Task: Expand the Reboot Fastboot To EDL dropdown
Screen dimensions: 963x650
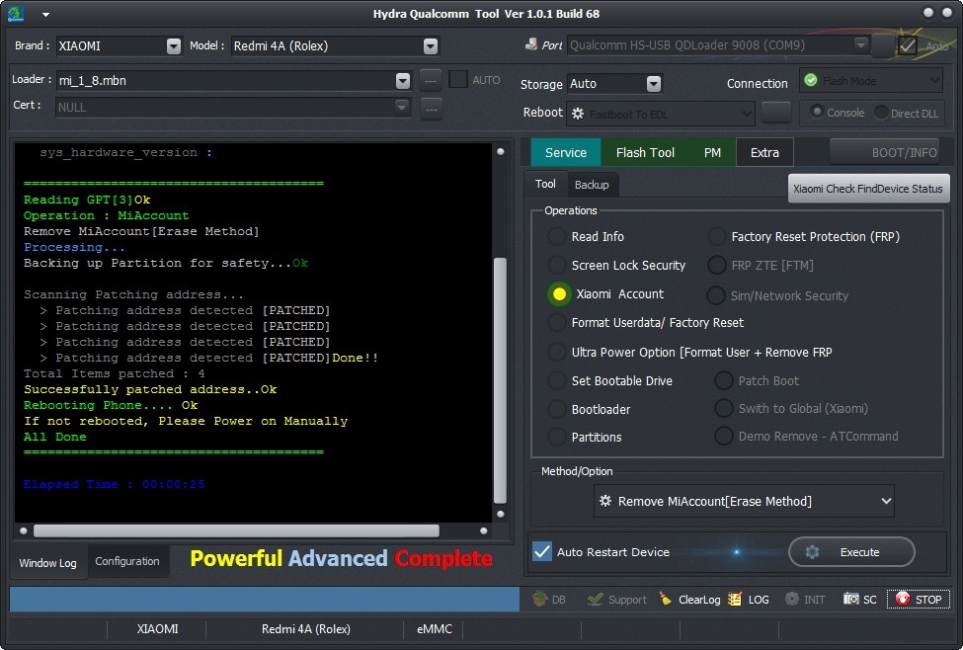Action: click(747, 114)
